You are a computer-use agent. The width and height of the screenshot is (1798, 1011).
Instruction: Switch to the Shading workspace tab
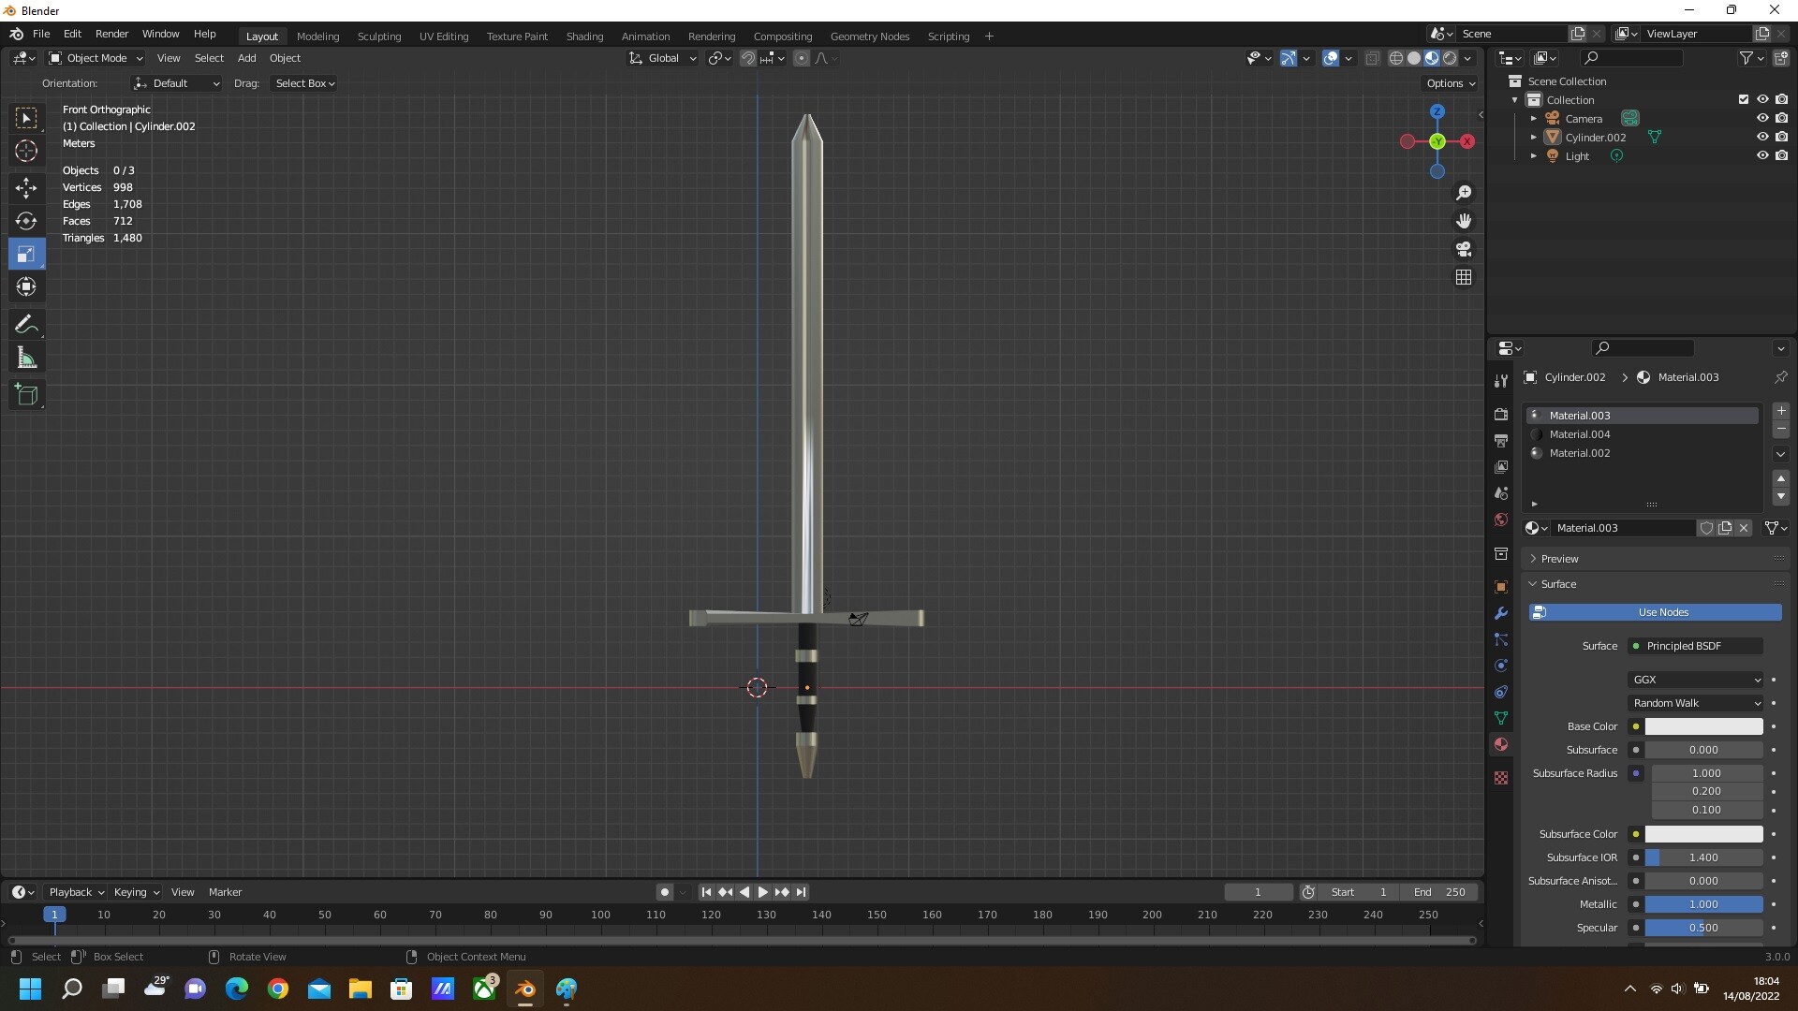pos(584,36)
